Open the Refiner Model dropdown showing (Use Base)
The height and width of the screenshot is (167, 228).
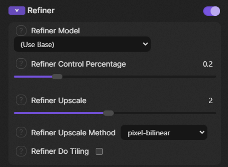(x=82, y=44)
